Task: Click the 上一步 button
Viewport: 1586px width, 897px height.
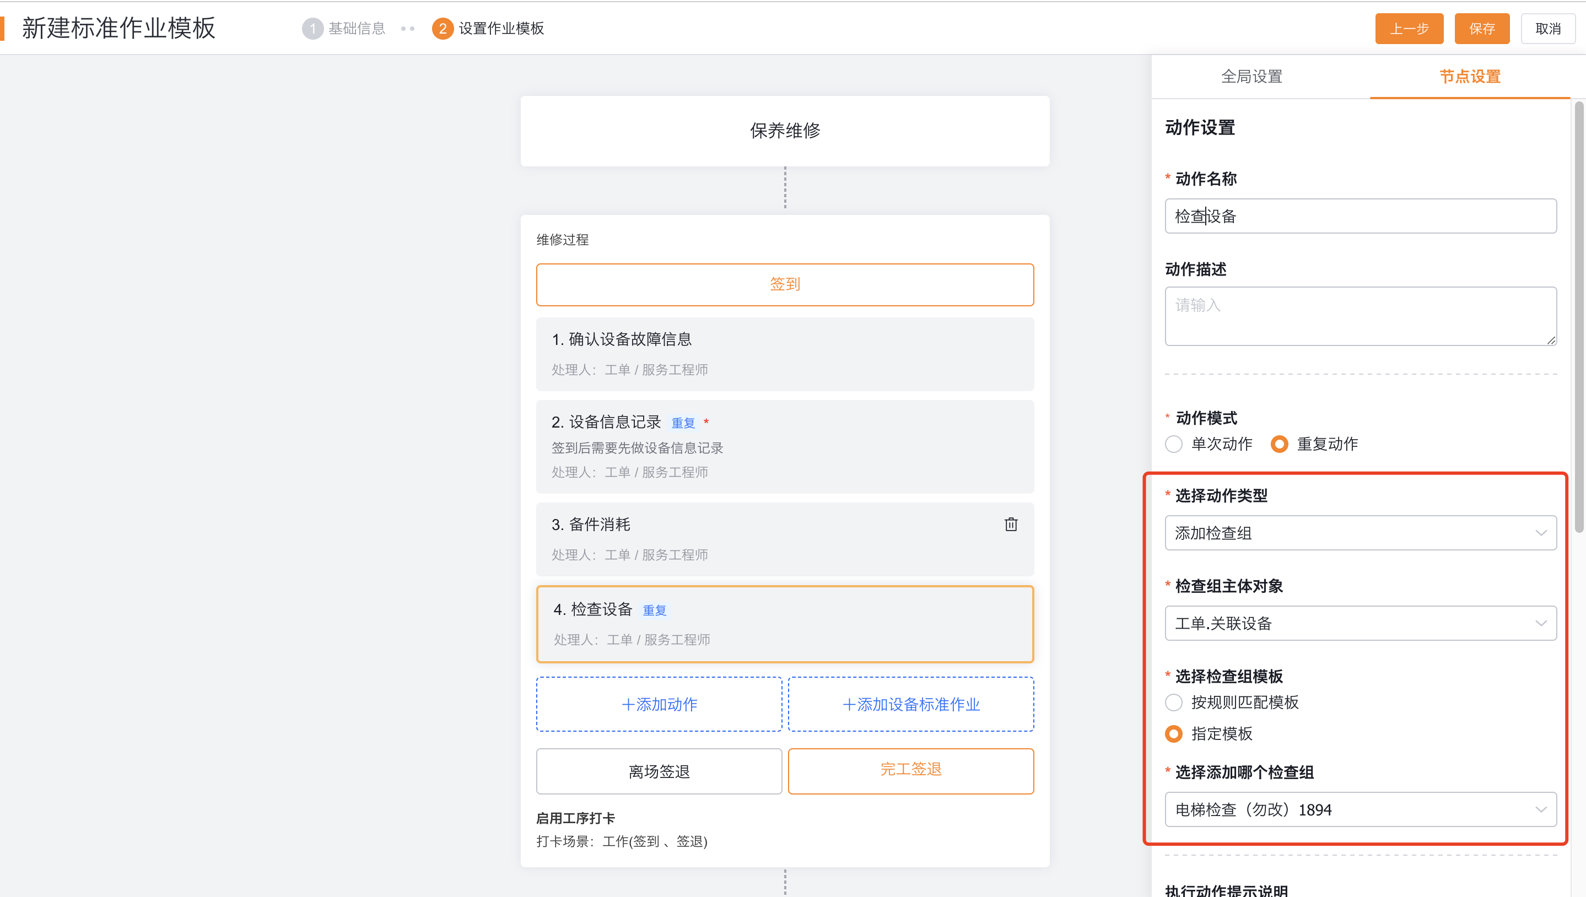Action: 1409,28
